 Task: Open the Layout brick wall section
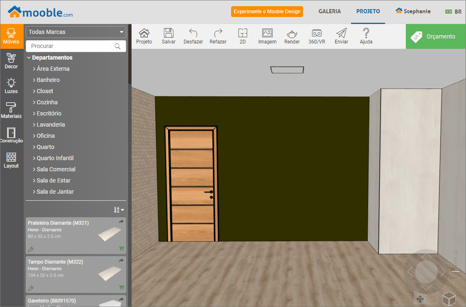tap(11, 160)
